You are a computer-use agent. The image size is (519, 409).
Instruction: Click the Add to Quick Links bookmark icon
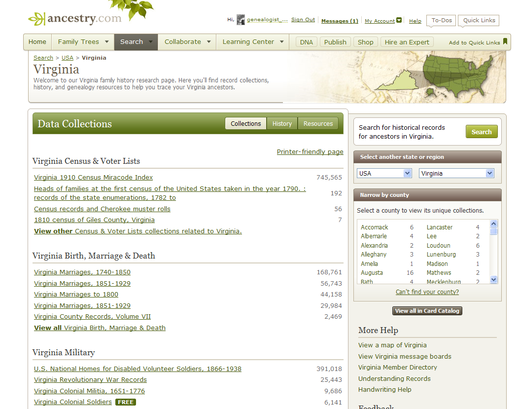coord(505,41)
